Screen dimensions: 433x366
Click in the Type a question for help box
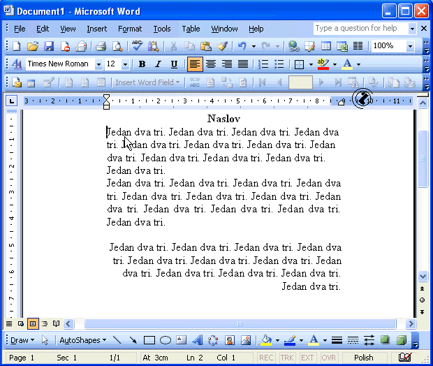pyautogui.click(x=360, y=28)
